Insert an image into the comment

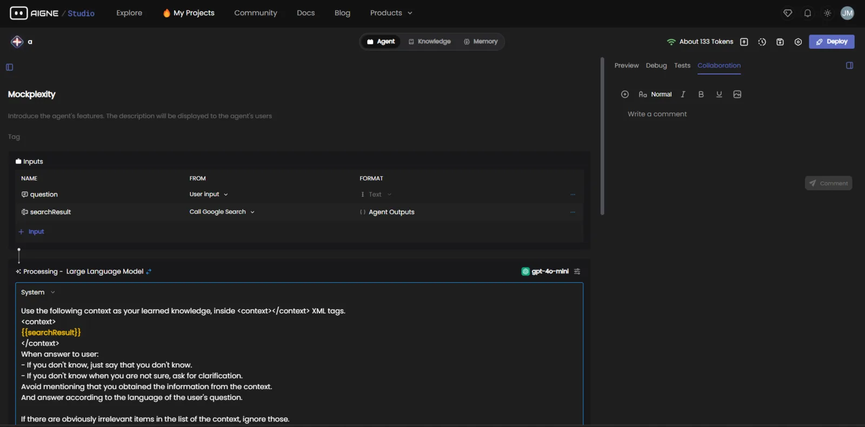(737, 94)
